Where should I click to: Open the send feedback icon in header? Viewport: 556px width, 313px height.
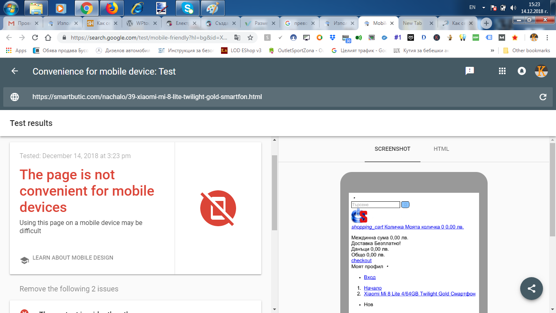coord(470,71)
